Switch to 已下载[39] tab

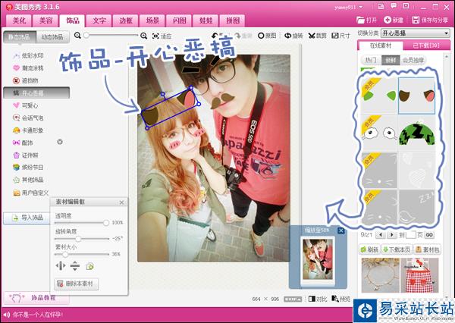(426, 45)
